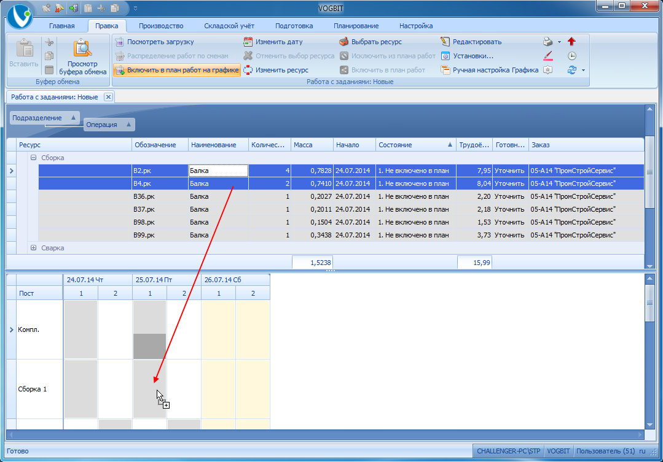Click Выбрать ресурс button
This screenshot has width=663, height=462.
(371, 42)
